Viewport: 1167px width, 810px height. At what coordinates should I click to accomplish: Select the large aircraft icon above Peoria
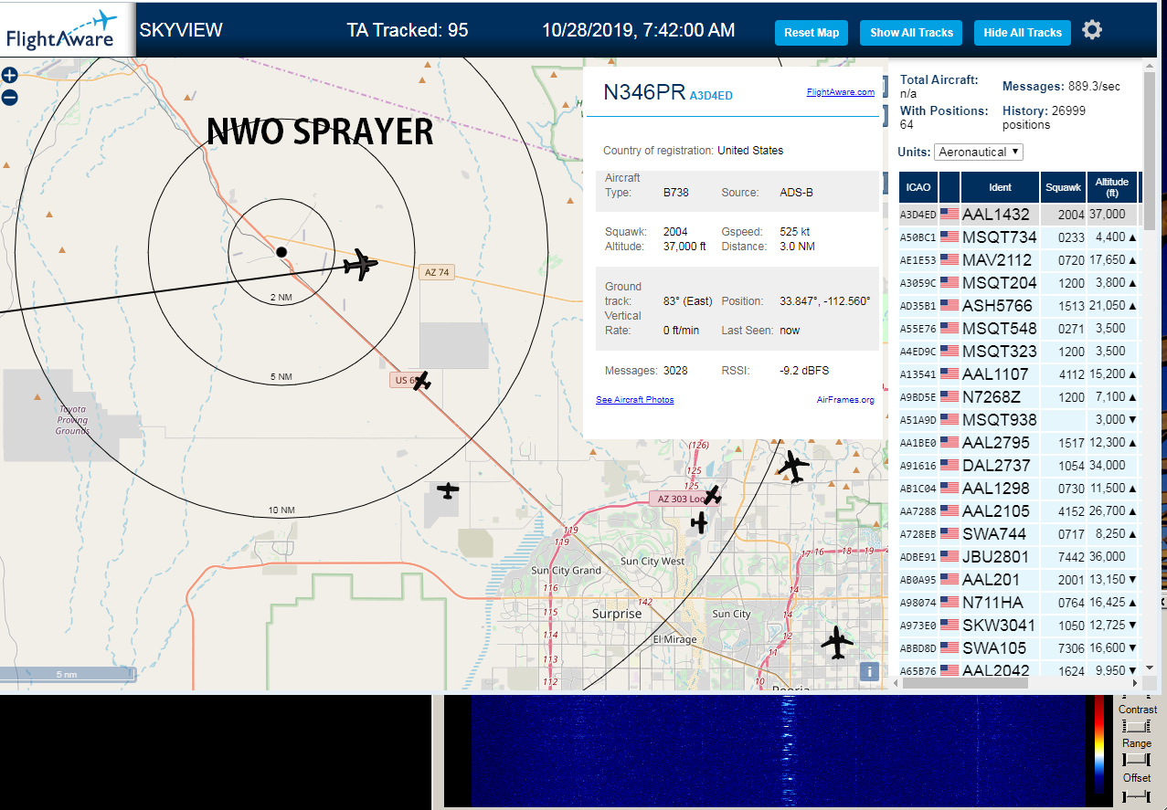[836, 642]
